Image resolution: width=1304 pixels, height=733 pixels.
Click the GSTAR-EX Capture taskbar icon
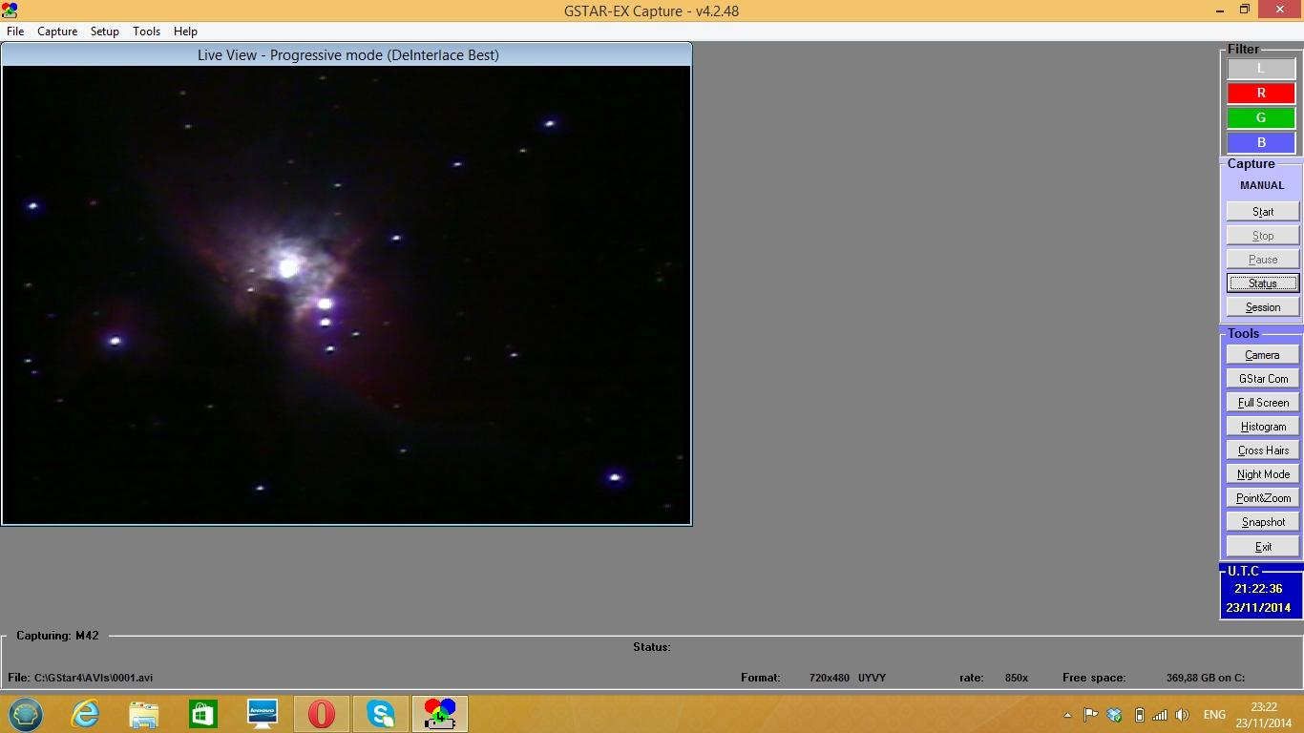point(440,714)
